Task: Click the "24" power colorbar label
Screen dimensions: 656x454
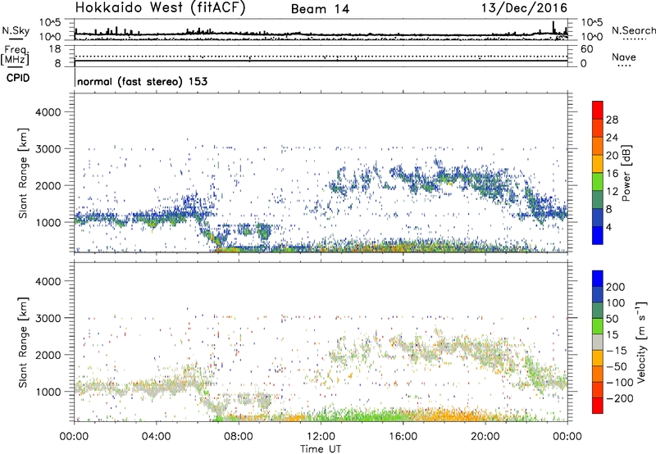Action: 612,138
